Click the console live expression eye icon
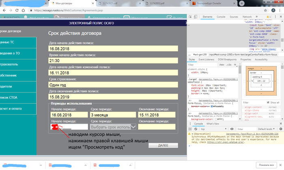This screenshot has width=284, height=170. coord(231,128)
